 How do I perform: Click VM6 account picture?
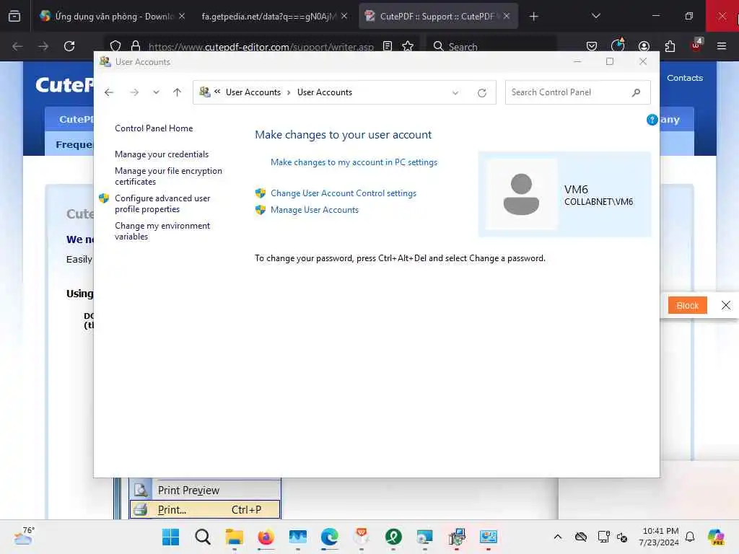(x=521, y=194)
